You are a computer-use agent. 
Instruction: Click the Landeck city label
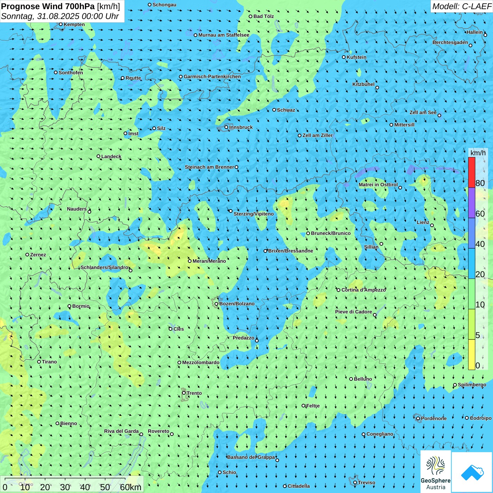tap(111, 156)
